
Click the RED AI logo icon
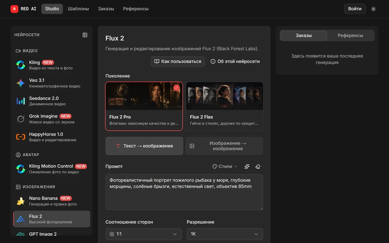point(14,9)
